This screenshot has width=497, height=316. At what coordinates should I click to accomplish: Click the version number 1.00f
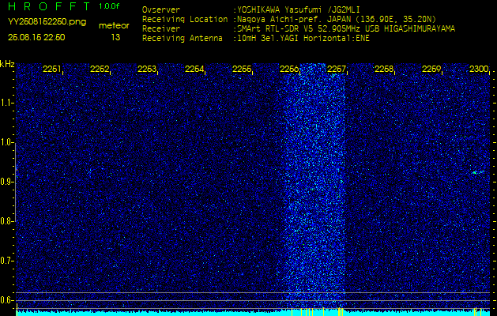109,6
